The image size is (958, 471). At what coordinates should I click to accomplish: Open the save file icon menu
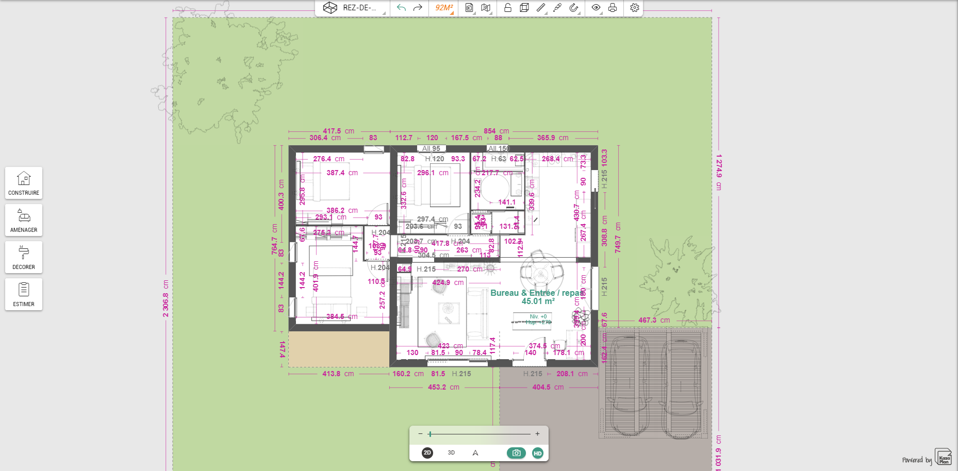click(x=469, y=8)
